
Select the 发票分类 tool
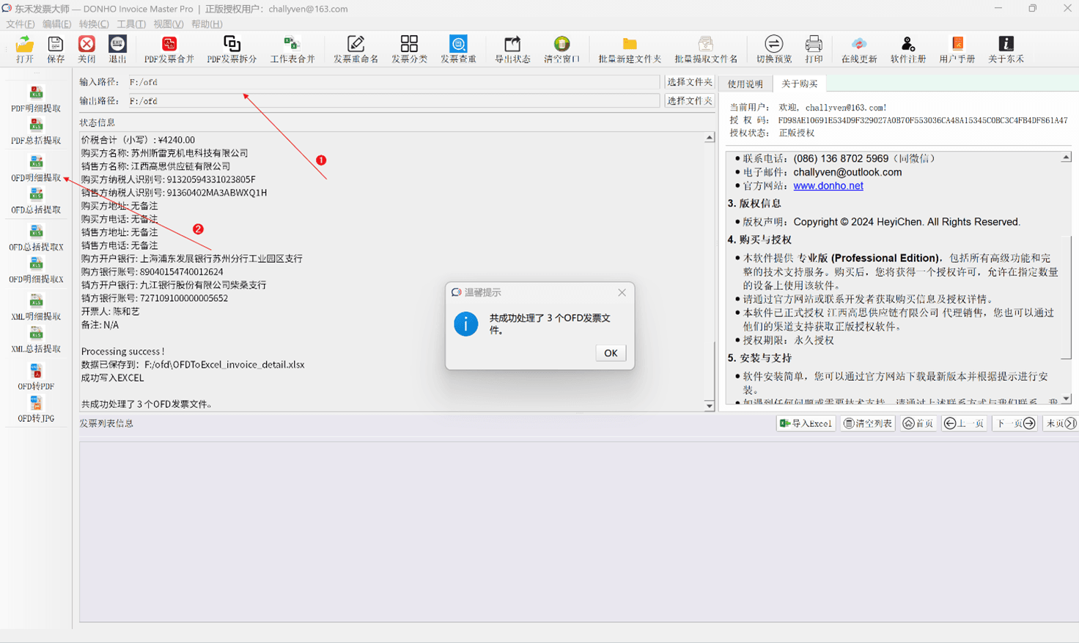point(409,49)
